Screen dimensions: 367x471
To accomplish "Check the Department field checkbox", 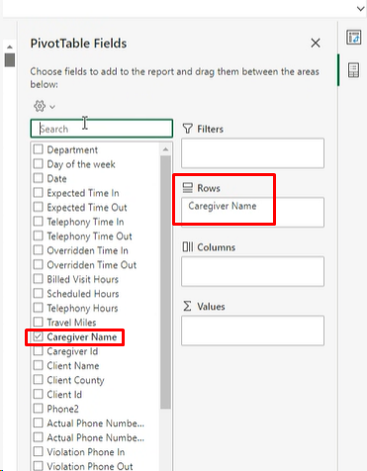I will 39,149.
